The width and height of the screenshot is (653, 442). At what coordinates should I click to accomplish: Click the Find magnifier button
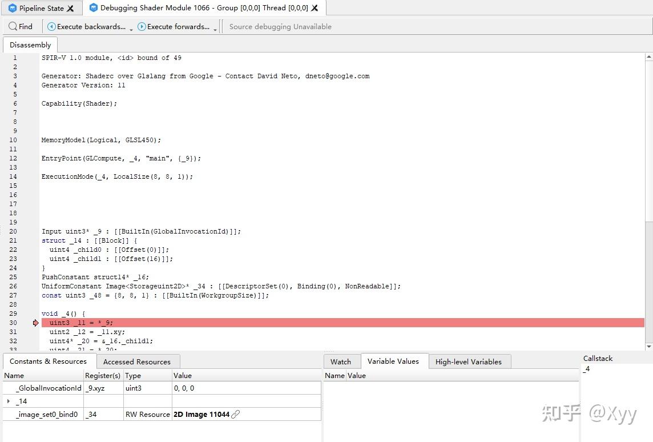point(21,27)
